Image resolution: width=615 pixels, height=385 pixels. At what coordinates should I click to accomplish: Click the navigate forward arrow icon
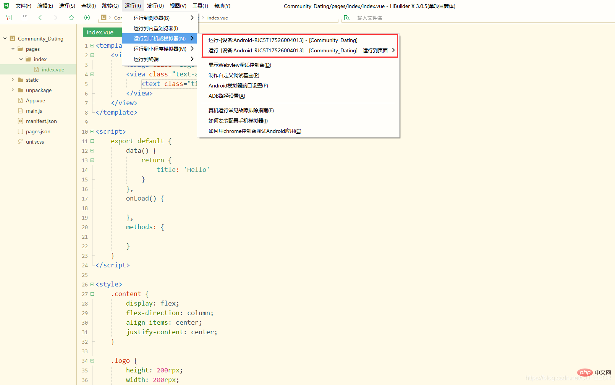tap(56, 18)
